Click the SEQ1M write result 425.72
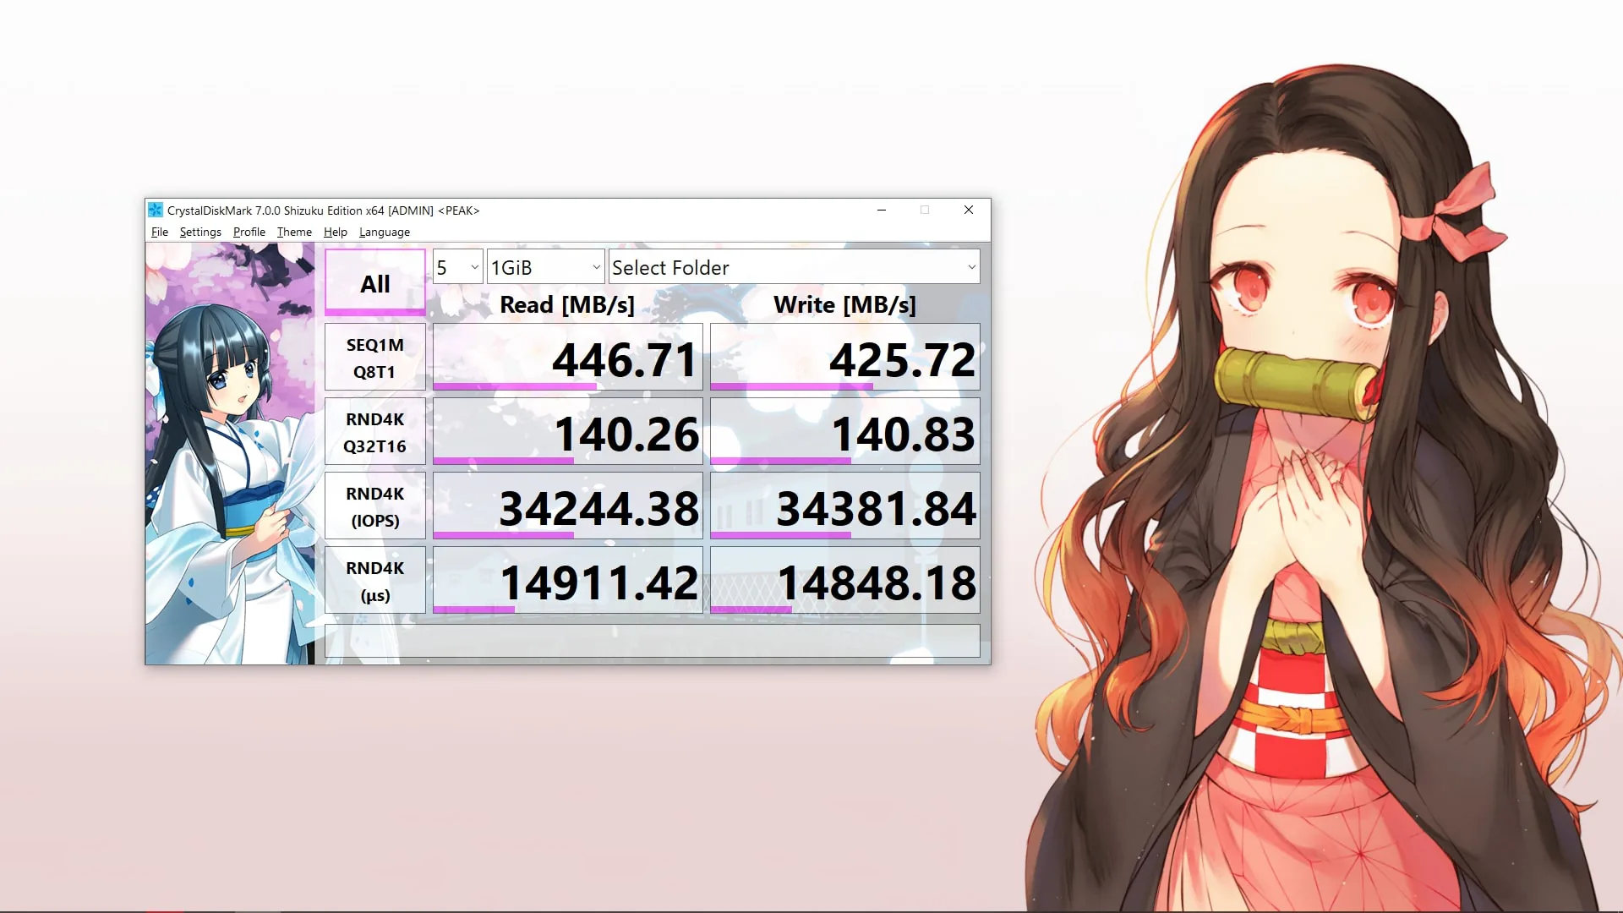The width and height of the screenshot is (1623, 913). click(845, 357)
